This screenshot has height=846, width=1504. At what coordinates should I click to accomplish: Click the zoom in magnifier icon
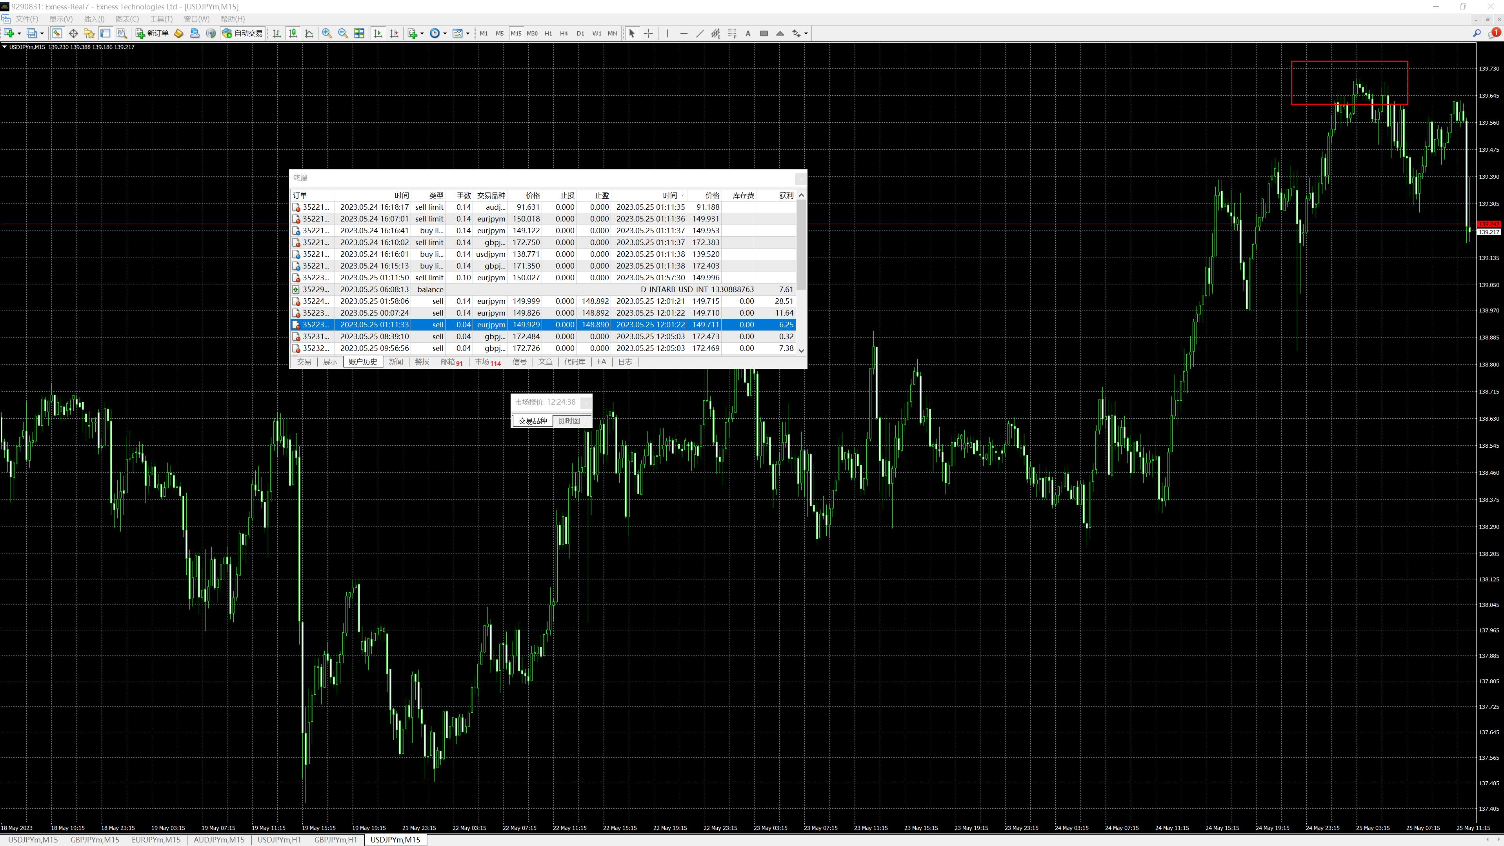(327, 33)
